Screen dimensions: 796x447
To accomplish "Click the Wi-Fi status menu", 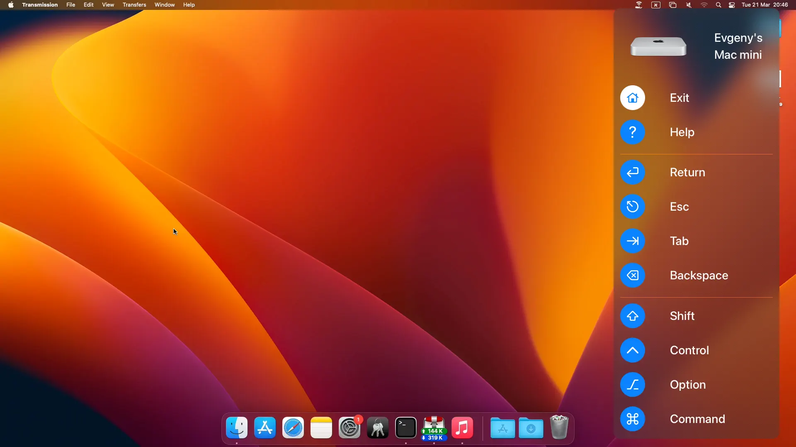I will 704,5.
